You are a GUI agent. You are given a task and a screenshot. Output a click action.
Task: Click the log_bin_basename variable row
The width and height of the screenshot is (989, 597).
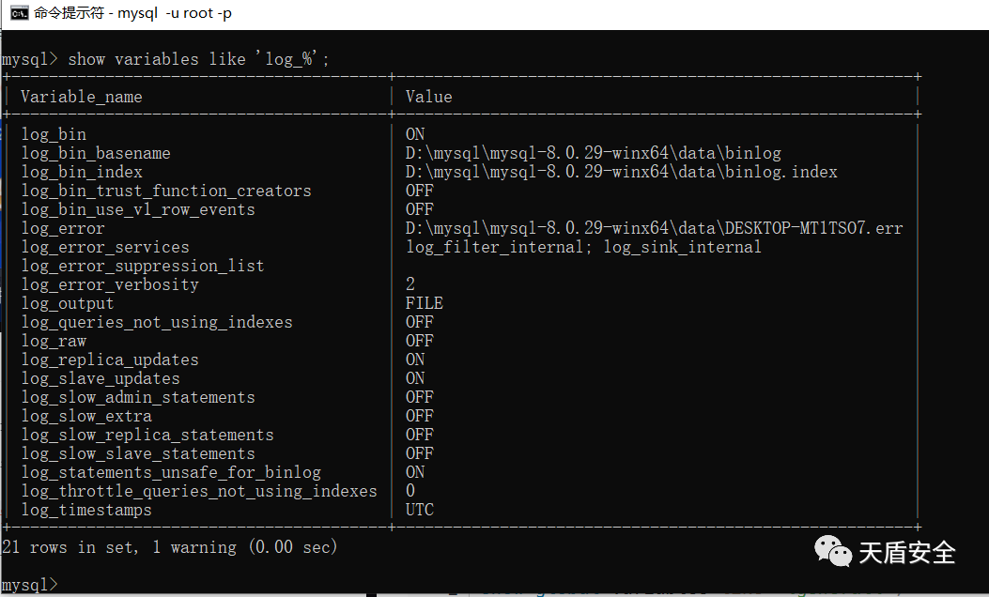tap(96, 153)
